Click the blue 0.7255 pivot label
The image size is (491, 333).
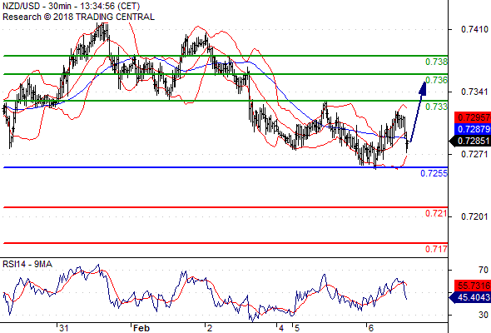pos(434,173)
